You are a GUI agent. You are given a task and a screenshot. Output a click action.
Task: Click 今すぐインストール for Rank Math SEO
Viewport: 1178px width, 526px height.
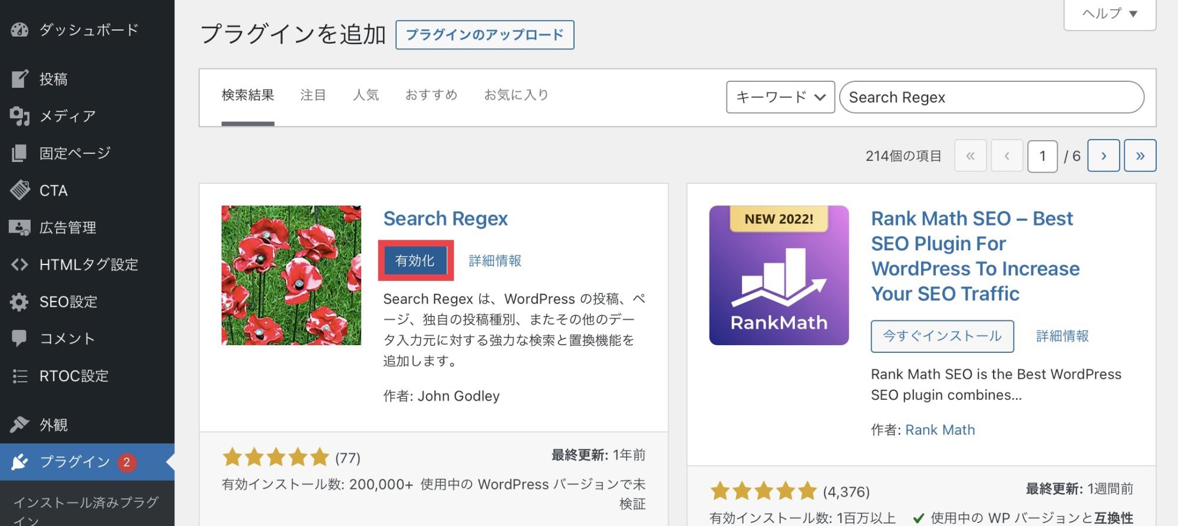[942, 336]
